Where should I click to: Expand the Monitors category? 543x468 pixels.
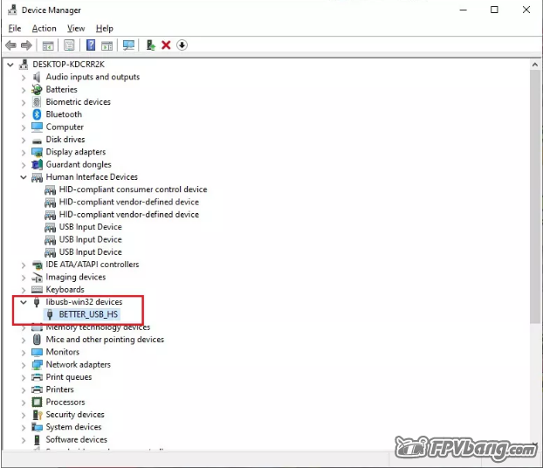click(x=24, y=352)
